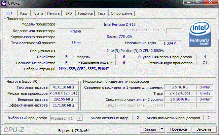The image size is (219, 135).
Task: Click the 292.99 МГц bus speed value
Action: (63, 99)
